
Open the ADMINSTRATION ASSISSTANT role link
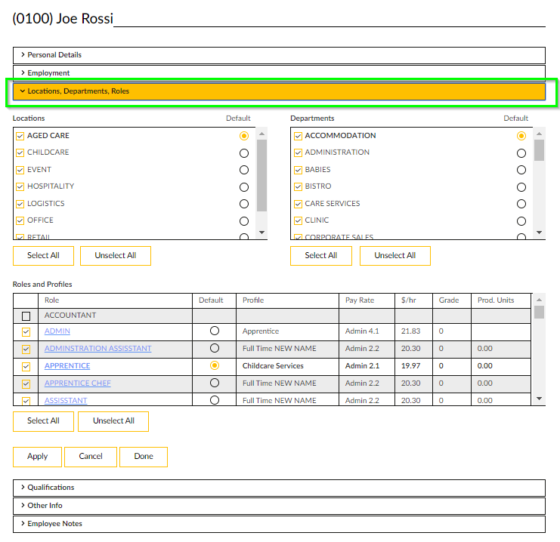pos(97,349)
